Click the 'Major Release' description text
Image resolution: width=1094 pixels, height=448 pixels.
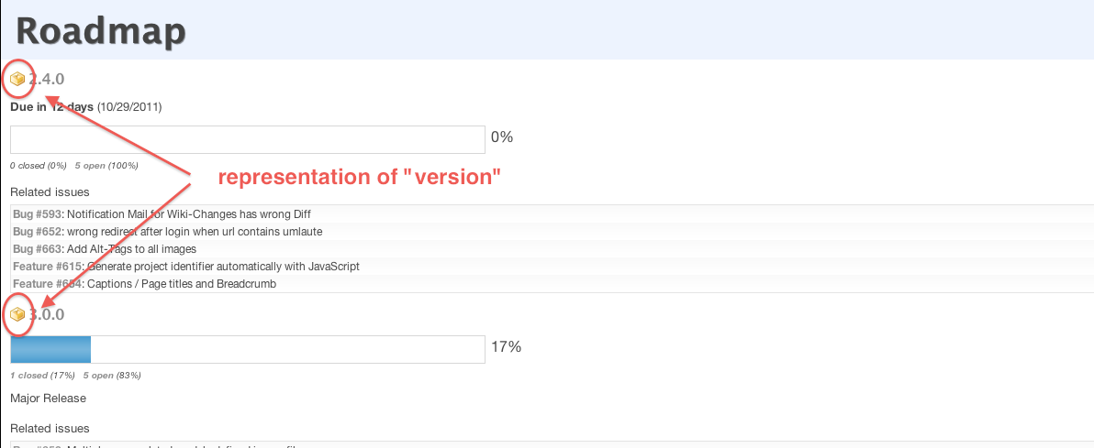(48, 399)
